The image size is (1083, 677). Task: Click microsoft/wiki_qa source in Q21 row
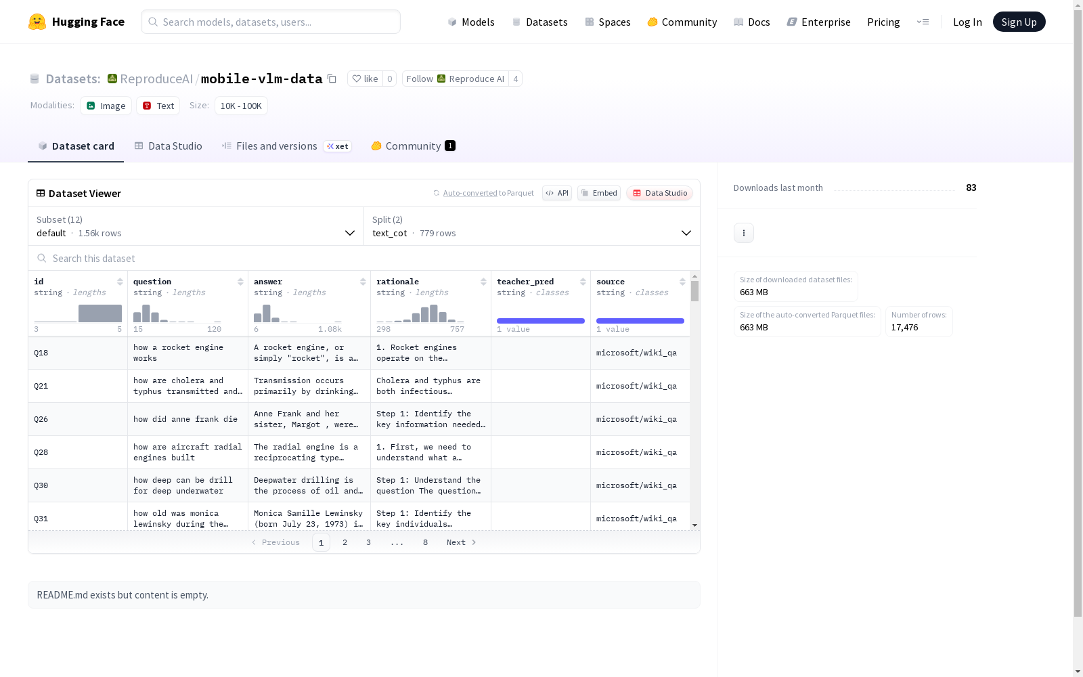[640, 386]
